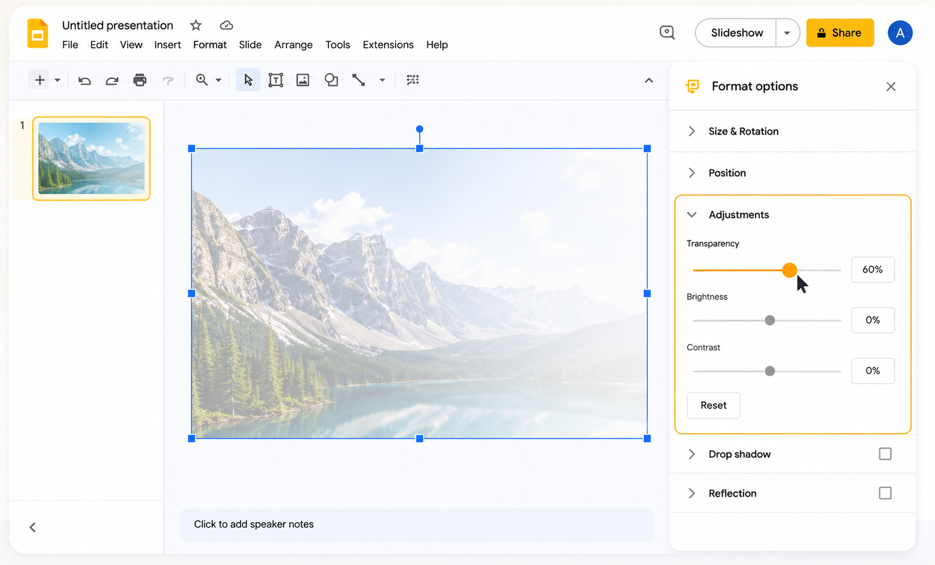Select the Line tool

point(358,80)
